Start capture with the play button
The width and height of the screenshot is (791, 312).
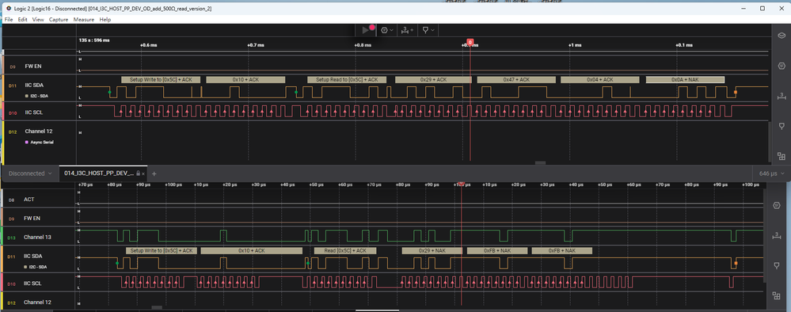point(367,30)
